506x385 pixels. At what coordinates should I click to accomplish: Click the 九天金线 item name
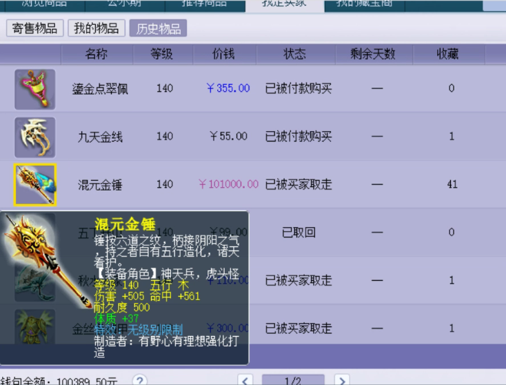[100, 137]
